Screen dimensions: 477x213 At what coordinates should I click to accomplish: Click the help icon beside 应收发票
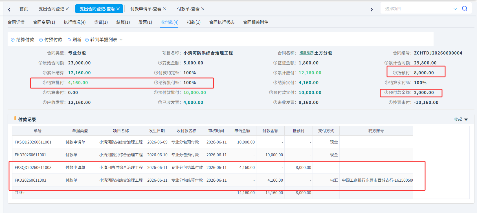pos(45,102)
